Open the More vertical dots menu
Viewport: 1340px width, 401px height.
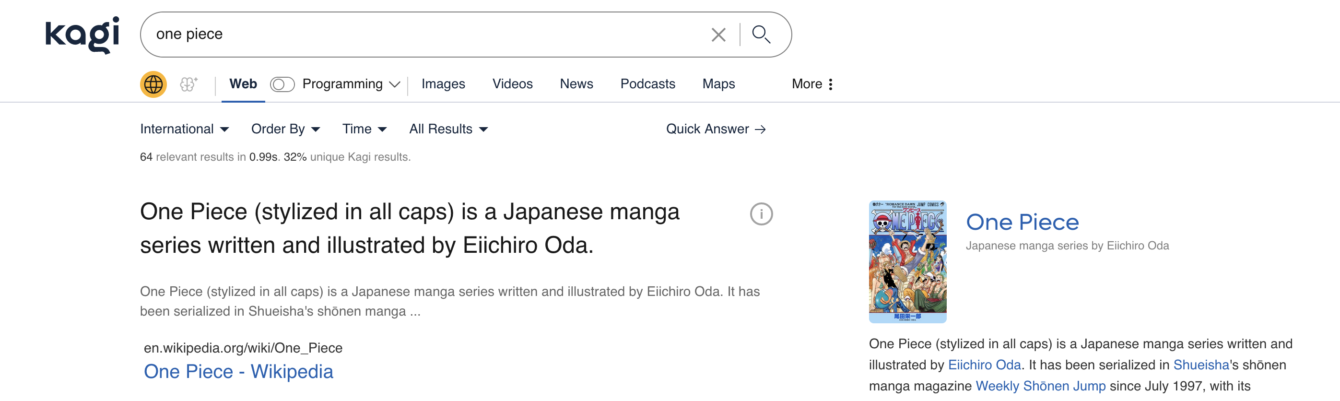tap(830, 84)
